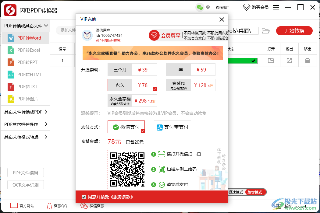
Task: Select the PDF转PPT conversion option
Action: pyautogui.click(x=25, y=62)
